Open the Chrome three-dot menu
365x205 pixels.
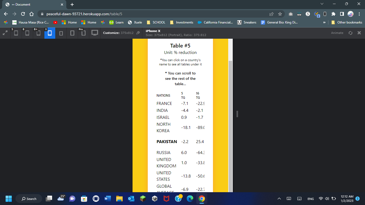click(359, 14)
